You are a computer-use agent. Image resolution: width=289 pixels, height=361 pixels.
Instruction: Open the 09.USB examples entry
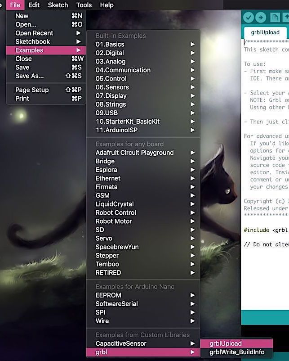pos(143,113)
